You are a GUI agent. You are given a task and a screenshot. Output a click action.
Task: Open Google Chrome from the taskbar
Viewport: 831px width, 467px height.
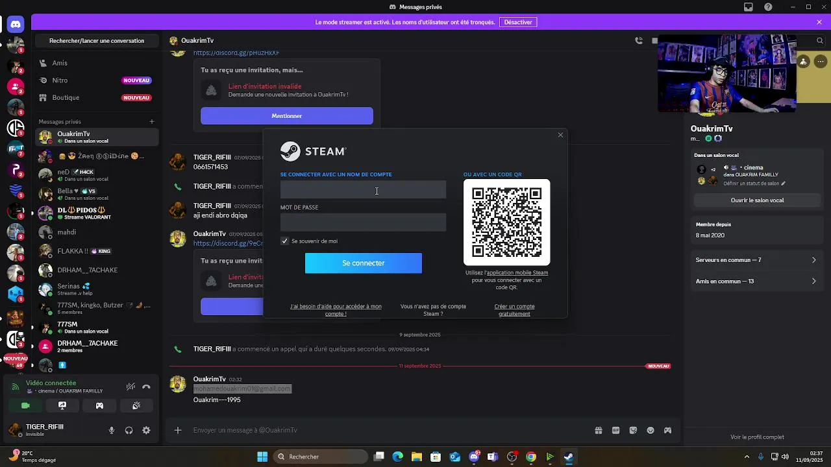pos(531,457)
